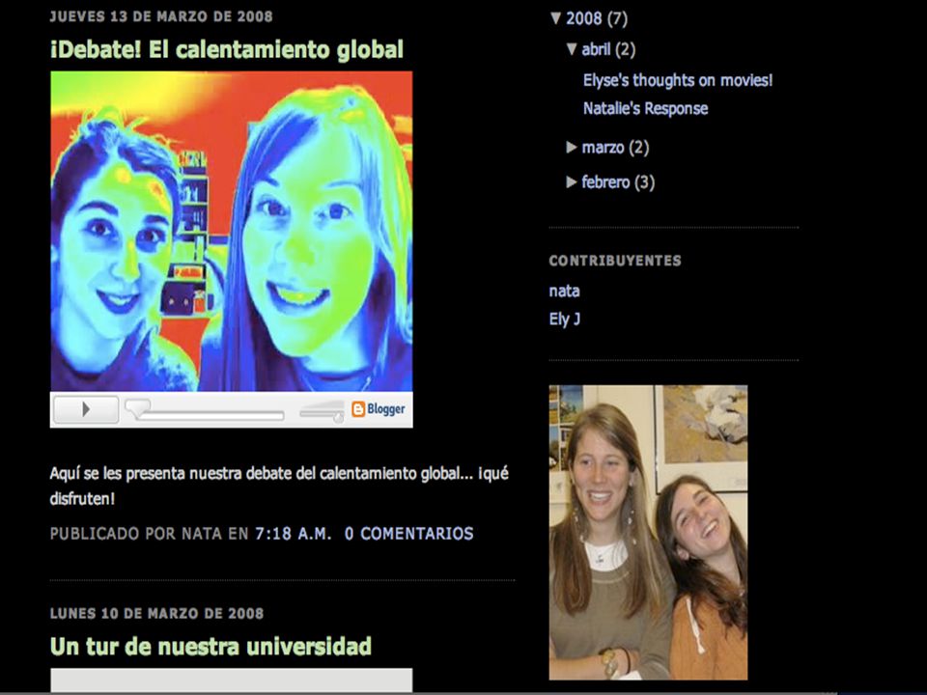Open the abril archive link
Viewport: 927px width, 695px height.
coord(596,49)
